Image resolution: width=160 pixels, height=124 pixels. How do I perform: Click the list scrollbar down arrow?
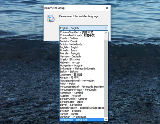(106, 119)
